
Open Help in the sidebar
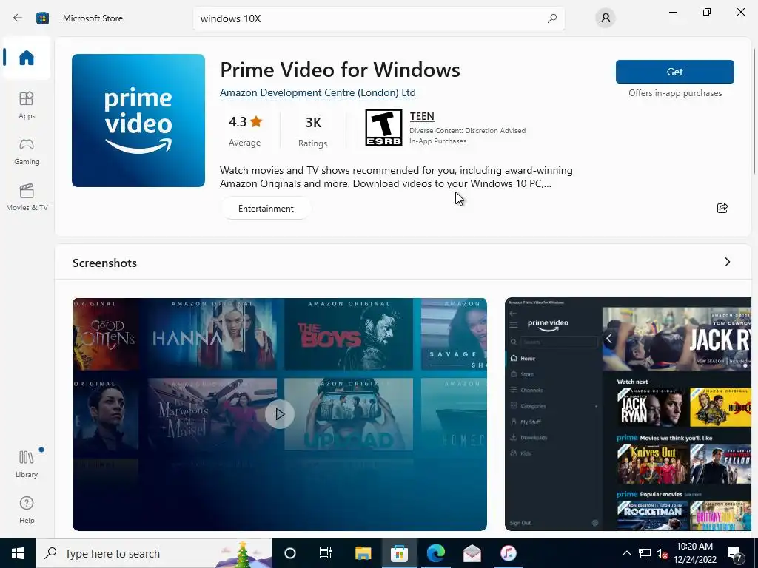(27, 510)
